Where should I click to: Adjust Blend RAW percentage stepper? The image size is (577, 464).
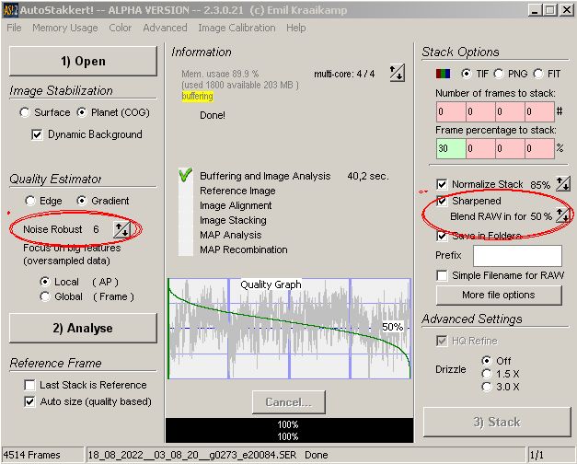[x=561, y=216]
